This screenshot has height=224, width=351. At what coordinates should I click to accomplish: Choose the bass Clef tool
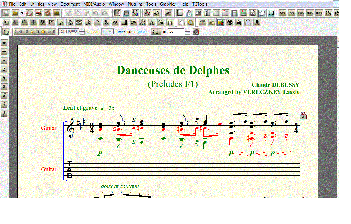pos(43,22)
